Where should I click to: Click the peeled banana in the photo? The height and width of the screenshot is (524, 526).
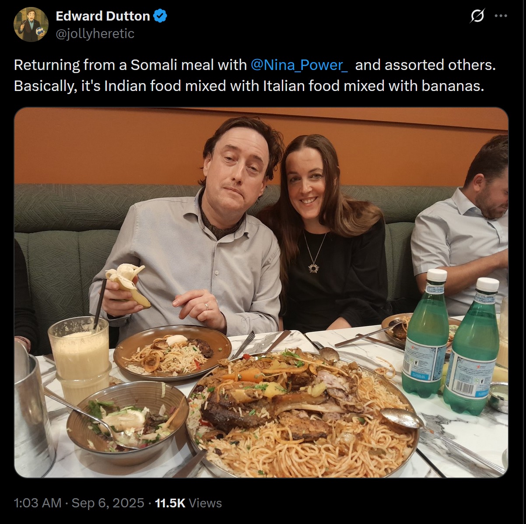pyautogui.click(x=128, y=283)
